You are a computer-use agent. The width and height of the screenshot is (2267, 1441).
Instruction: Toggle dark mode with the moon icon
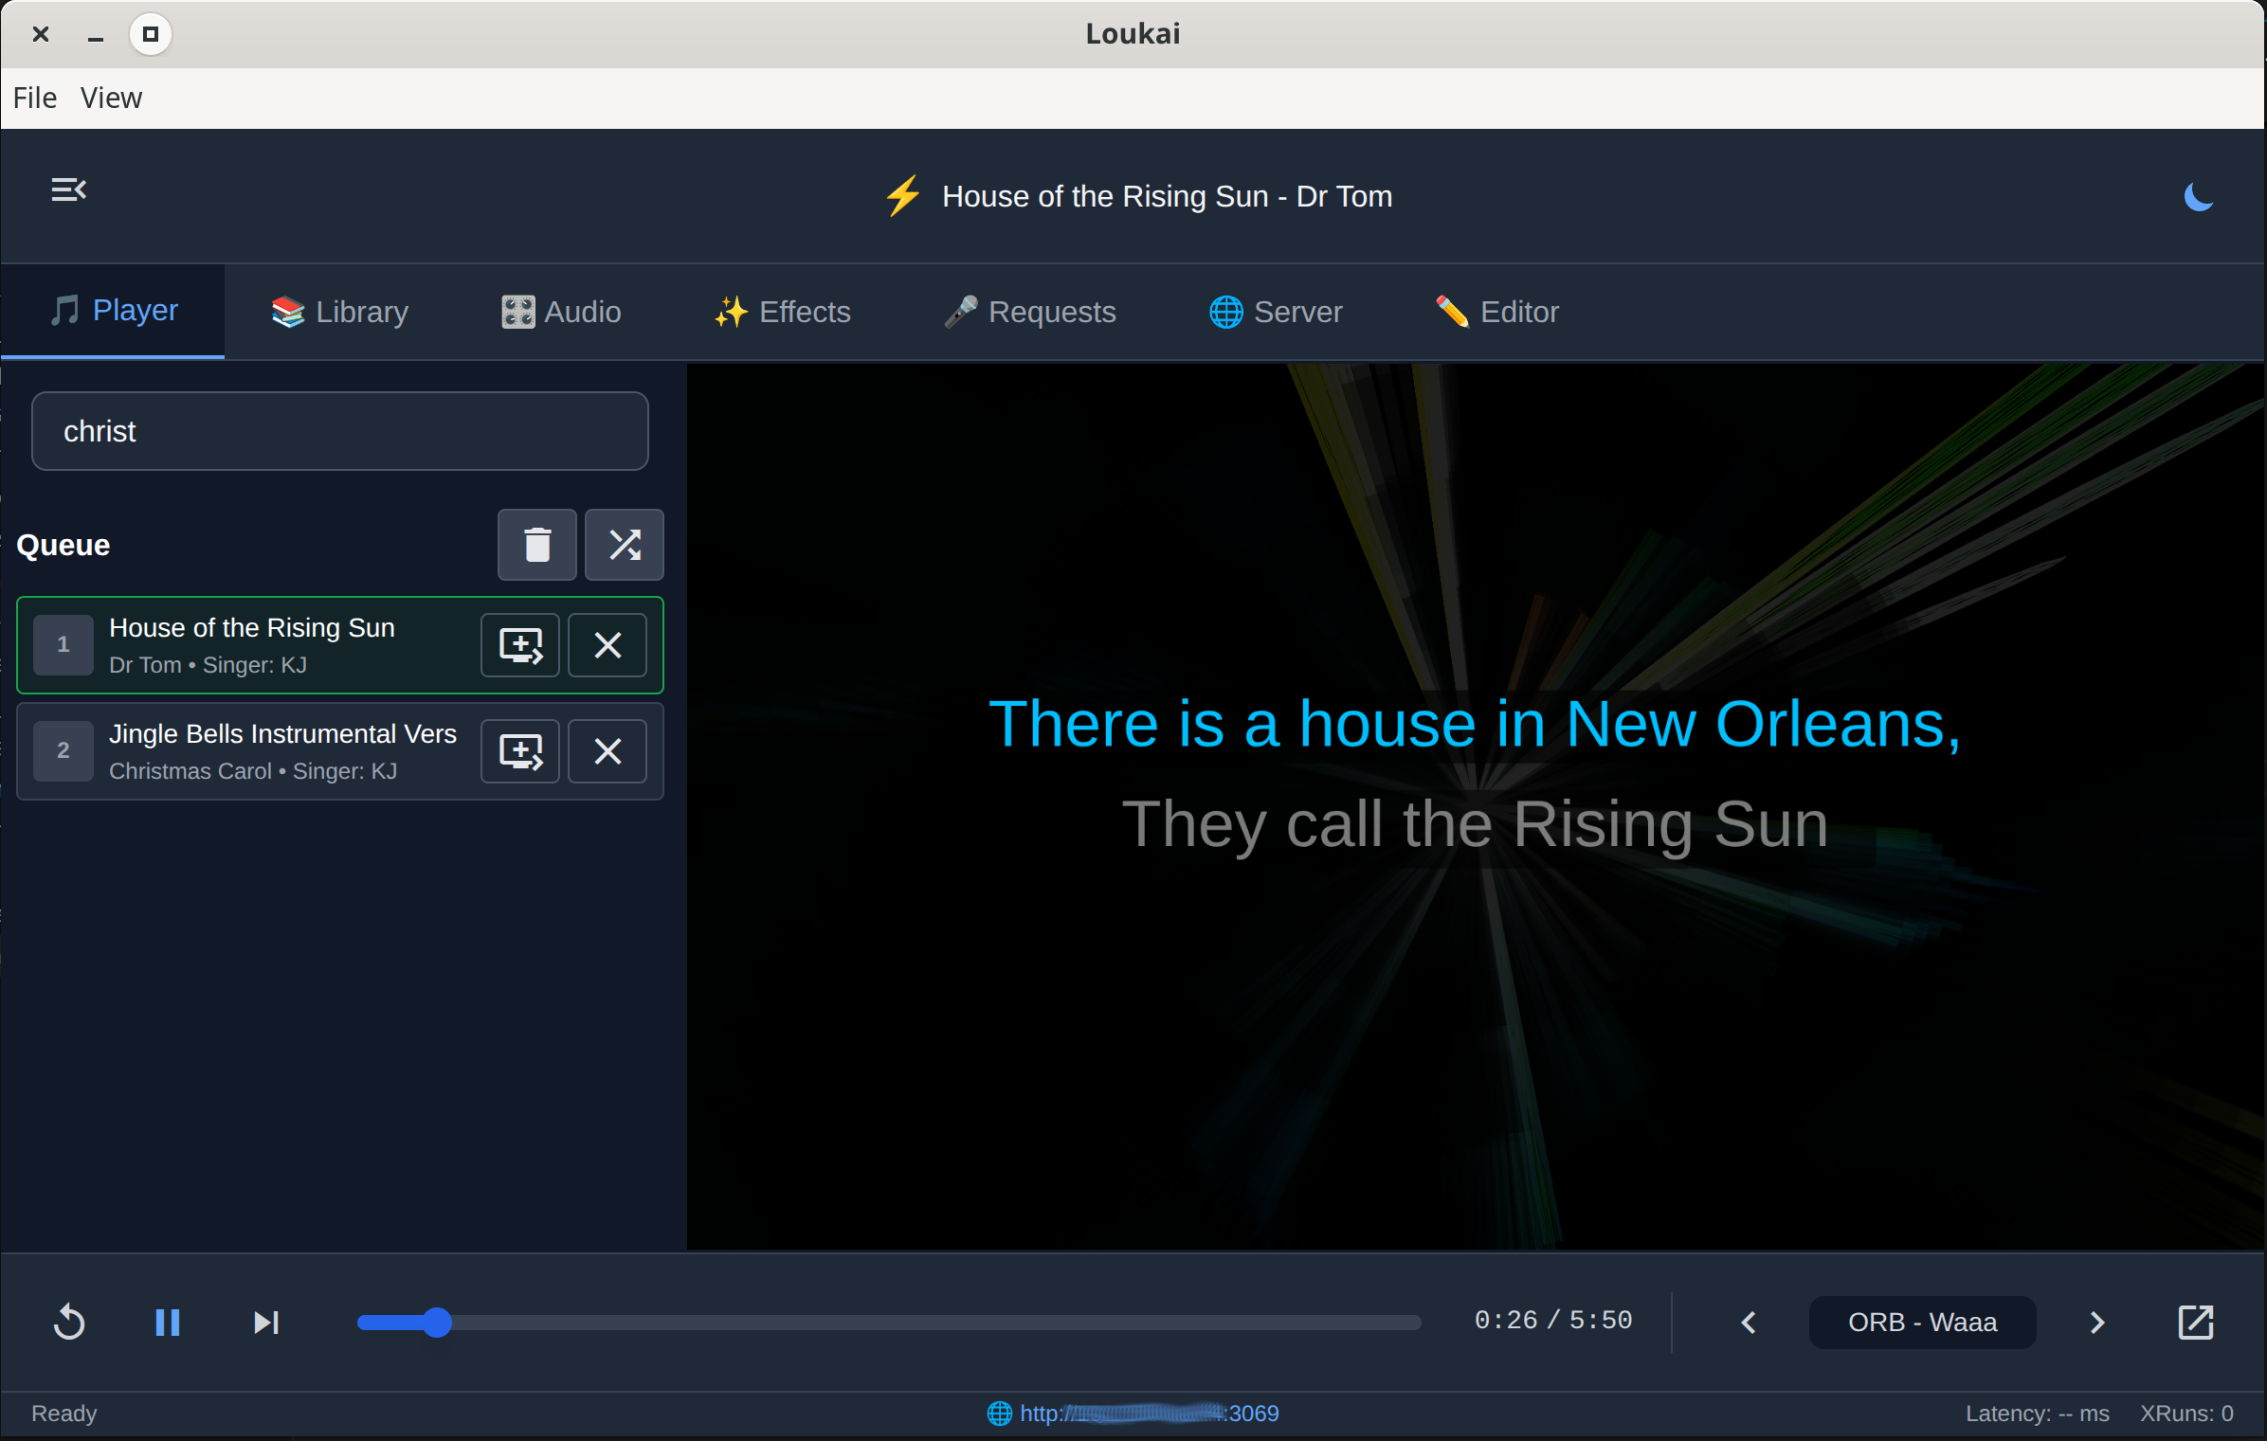pos(2199,196)
